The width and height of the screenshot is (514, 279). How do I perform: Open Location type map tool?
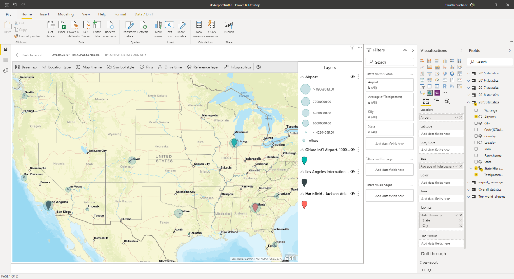click(x=56, y=67)
